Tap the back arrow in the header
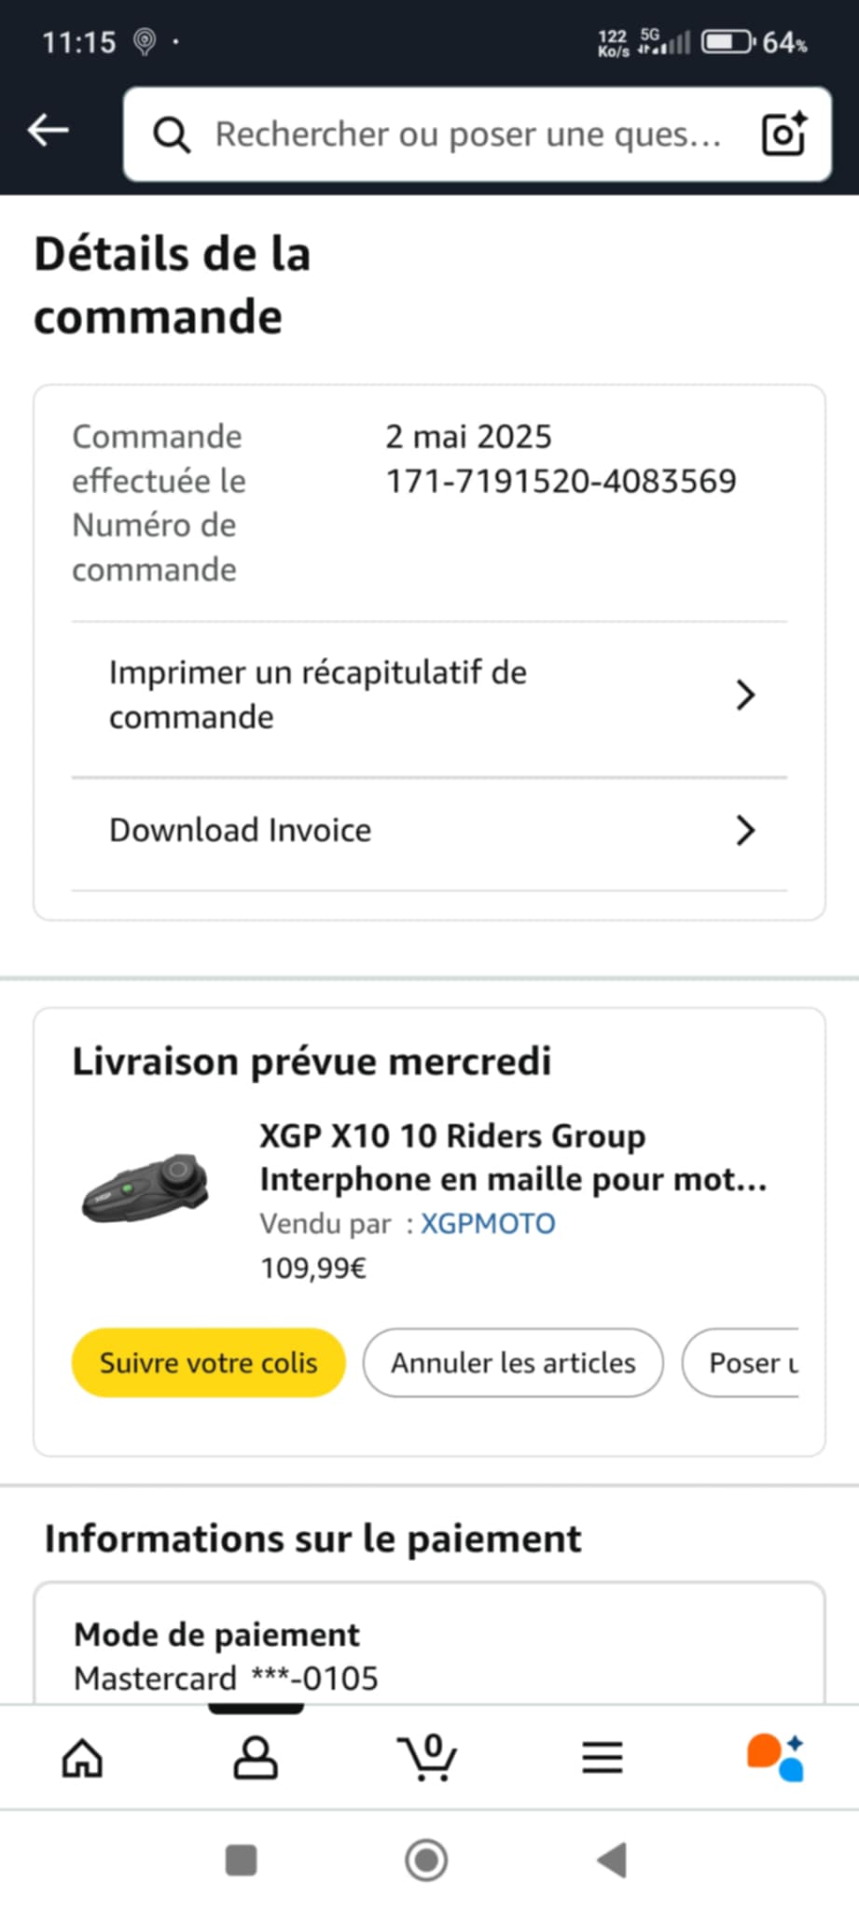This screenshot has width=859, height=1912. (x=48, y=131)
